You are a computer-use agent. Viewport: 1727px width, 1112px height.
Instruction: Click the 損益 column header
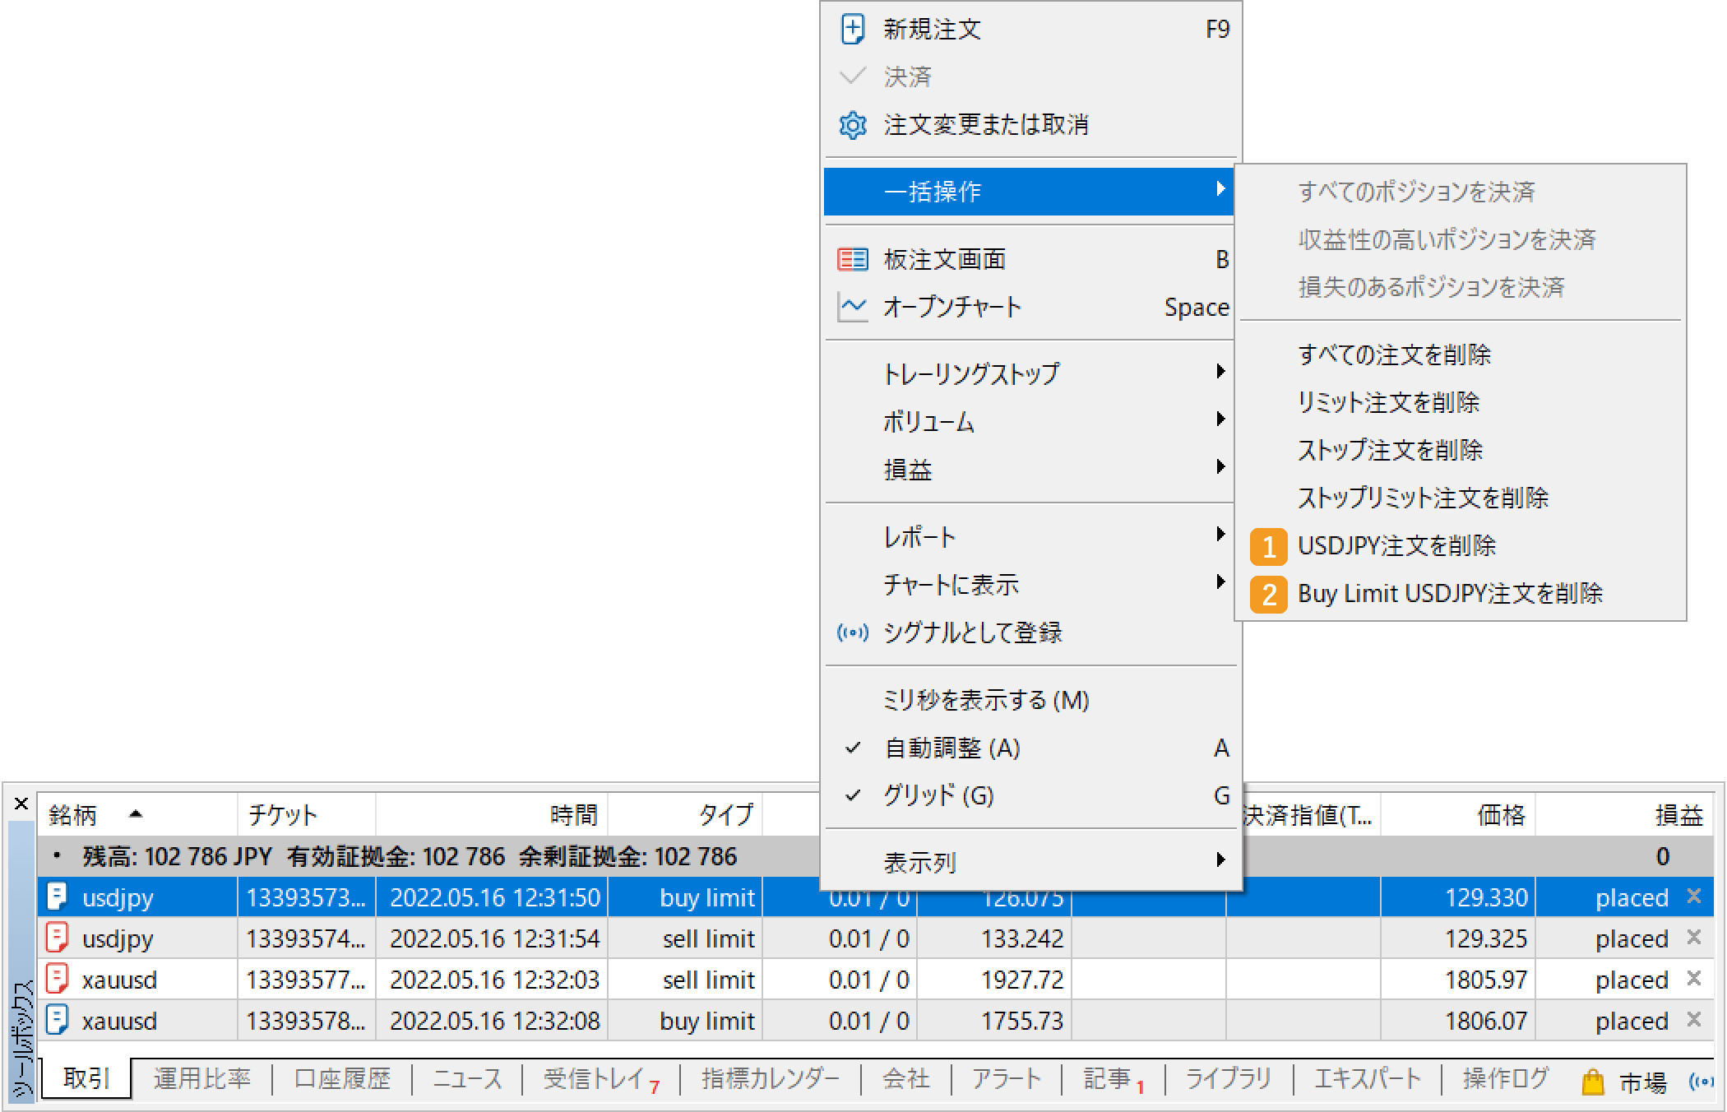click(1625, 815)
